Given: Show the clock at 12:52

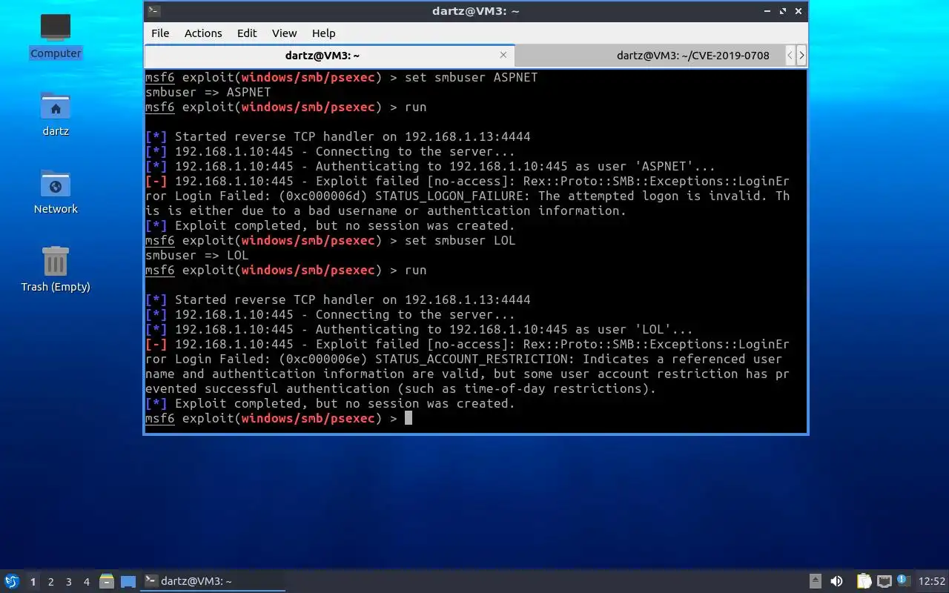Looking at the screenshot, I should click(x=932, y=581).
